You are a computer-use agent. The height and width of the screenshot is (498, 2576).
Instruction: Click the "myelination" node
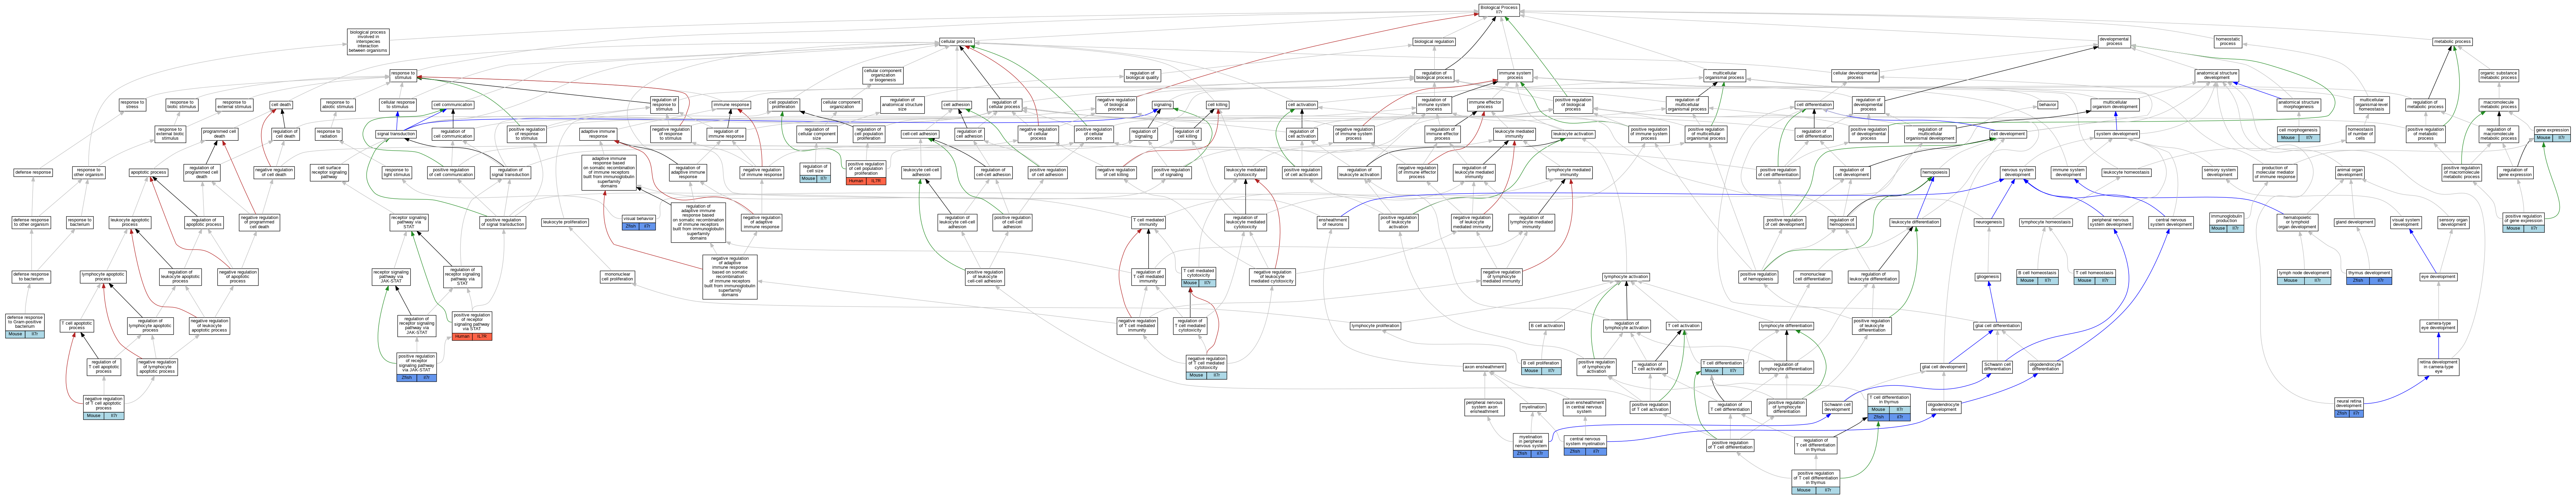tap(1533, 407)
